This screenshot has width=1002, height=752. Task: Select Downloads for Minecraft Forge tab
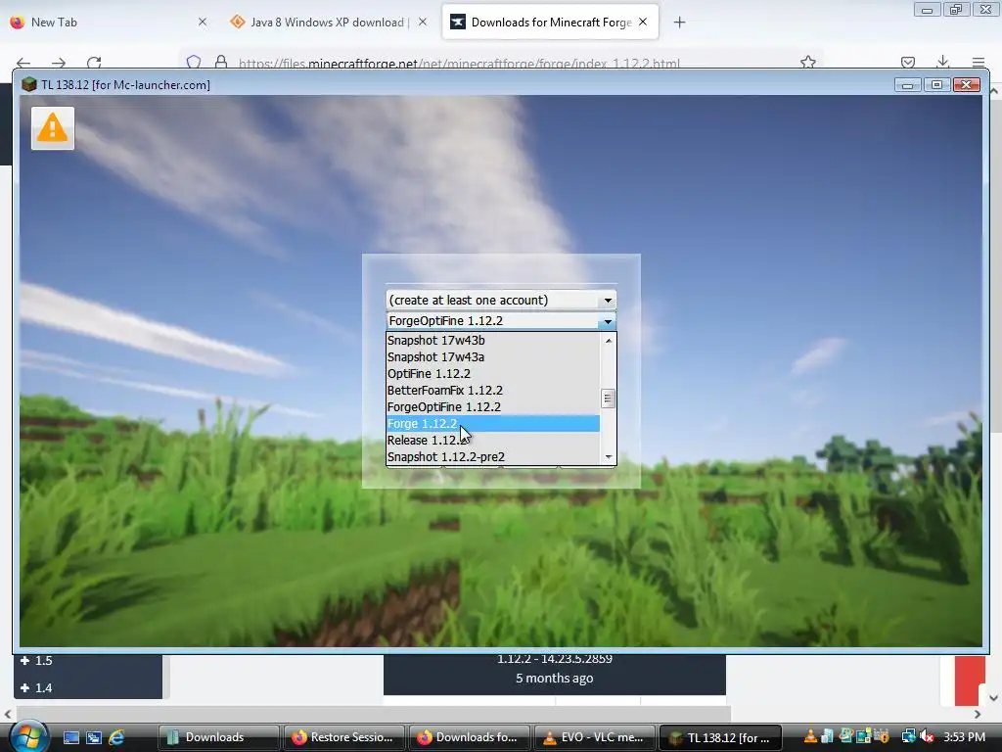[550, 23]
